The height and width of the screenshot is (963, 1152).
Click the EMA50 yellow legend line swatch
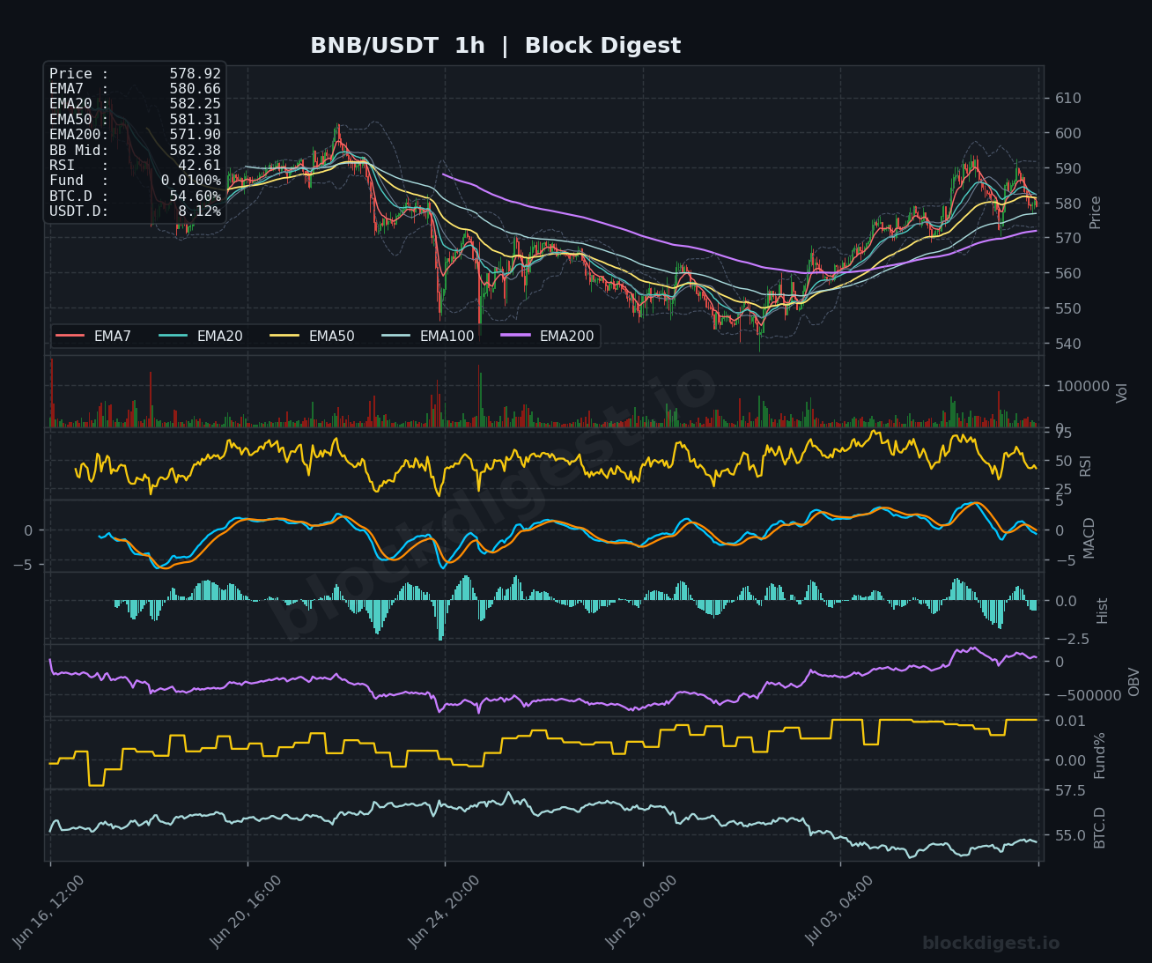point(284,336)
